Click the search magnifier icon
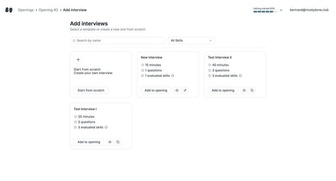This screenshot has height=181, width=336. pos(74,41)
